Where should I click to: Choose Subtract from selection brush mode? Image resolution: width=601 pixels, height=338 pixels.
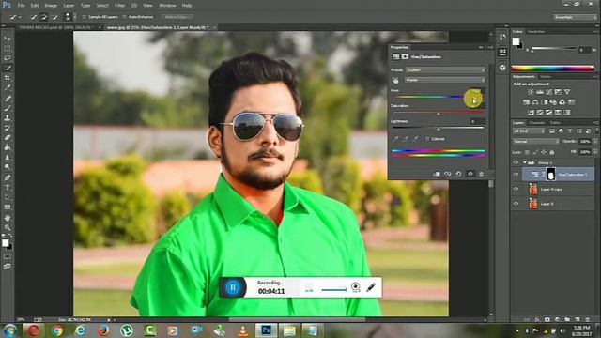54,17
